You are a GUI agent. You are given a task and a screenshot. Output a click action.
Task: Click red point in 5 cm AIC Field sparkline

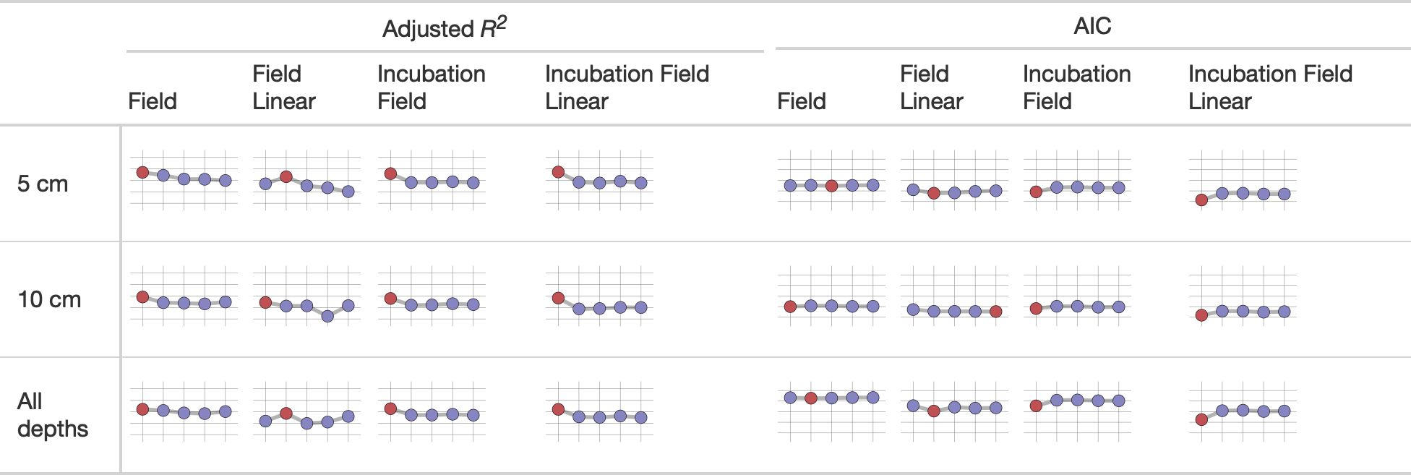pyautogui.click(x=831, y=186)
